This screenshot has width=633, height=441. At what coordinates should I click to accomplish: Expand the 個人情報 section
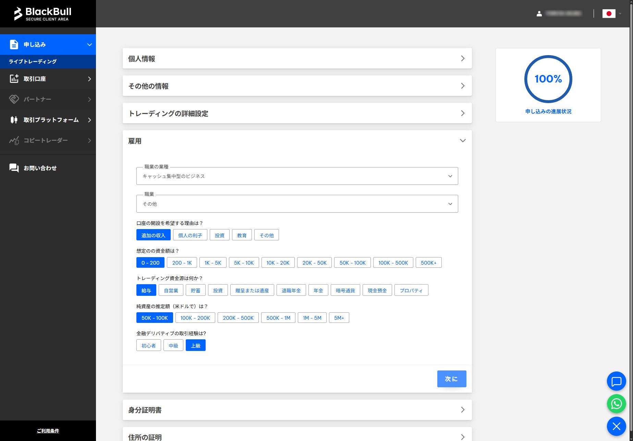pos(297,58)
